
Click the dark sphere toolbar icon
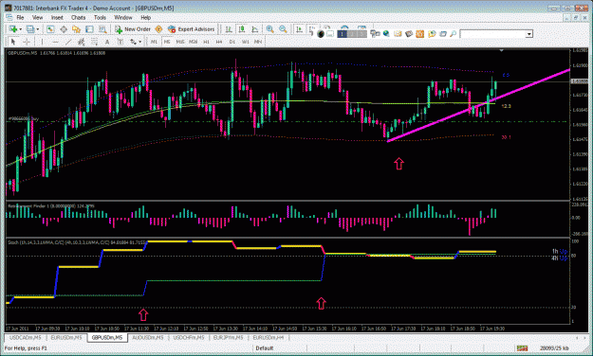click(x=321, y=34)
